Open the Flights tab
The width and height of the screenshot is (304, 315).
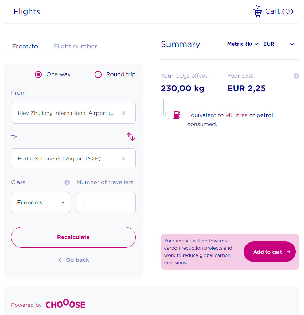pyautogui.click(x=27, y=11)
